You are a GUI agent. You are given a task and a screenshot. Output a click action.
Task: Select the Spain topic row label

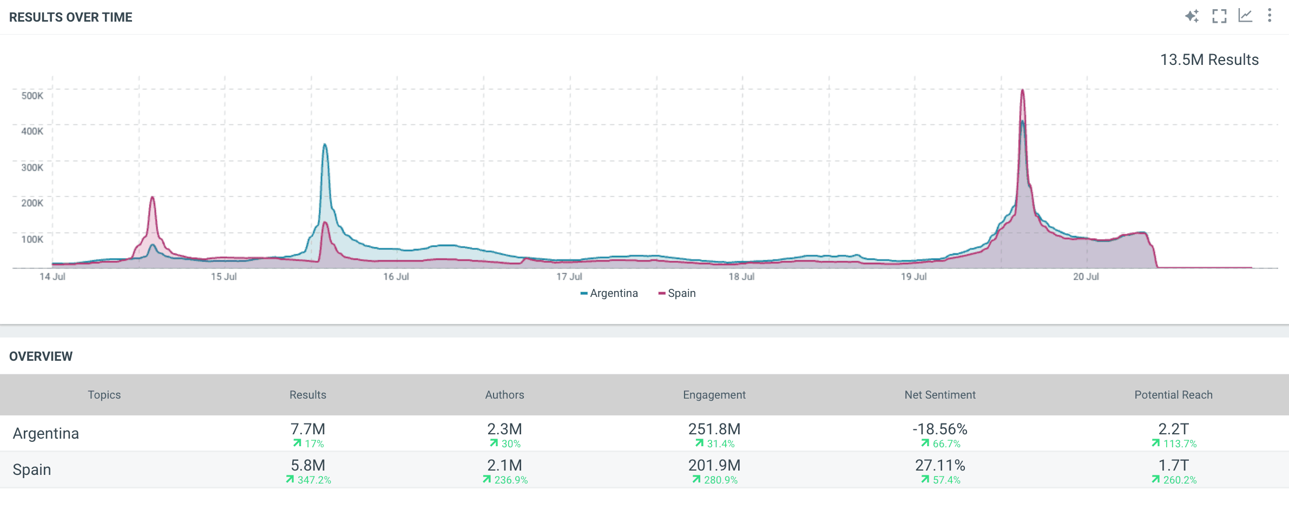click(32, 469)
